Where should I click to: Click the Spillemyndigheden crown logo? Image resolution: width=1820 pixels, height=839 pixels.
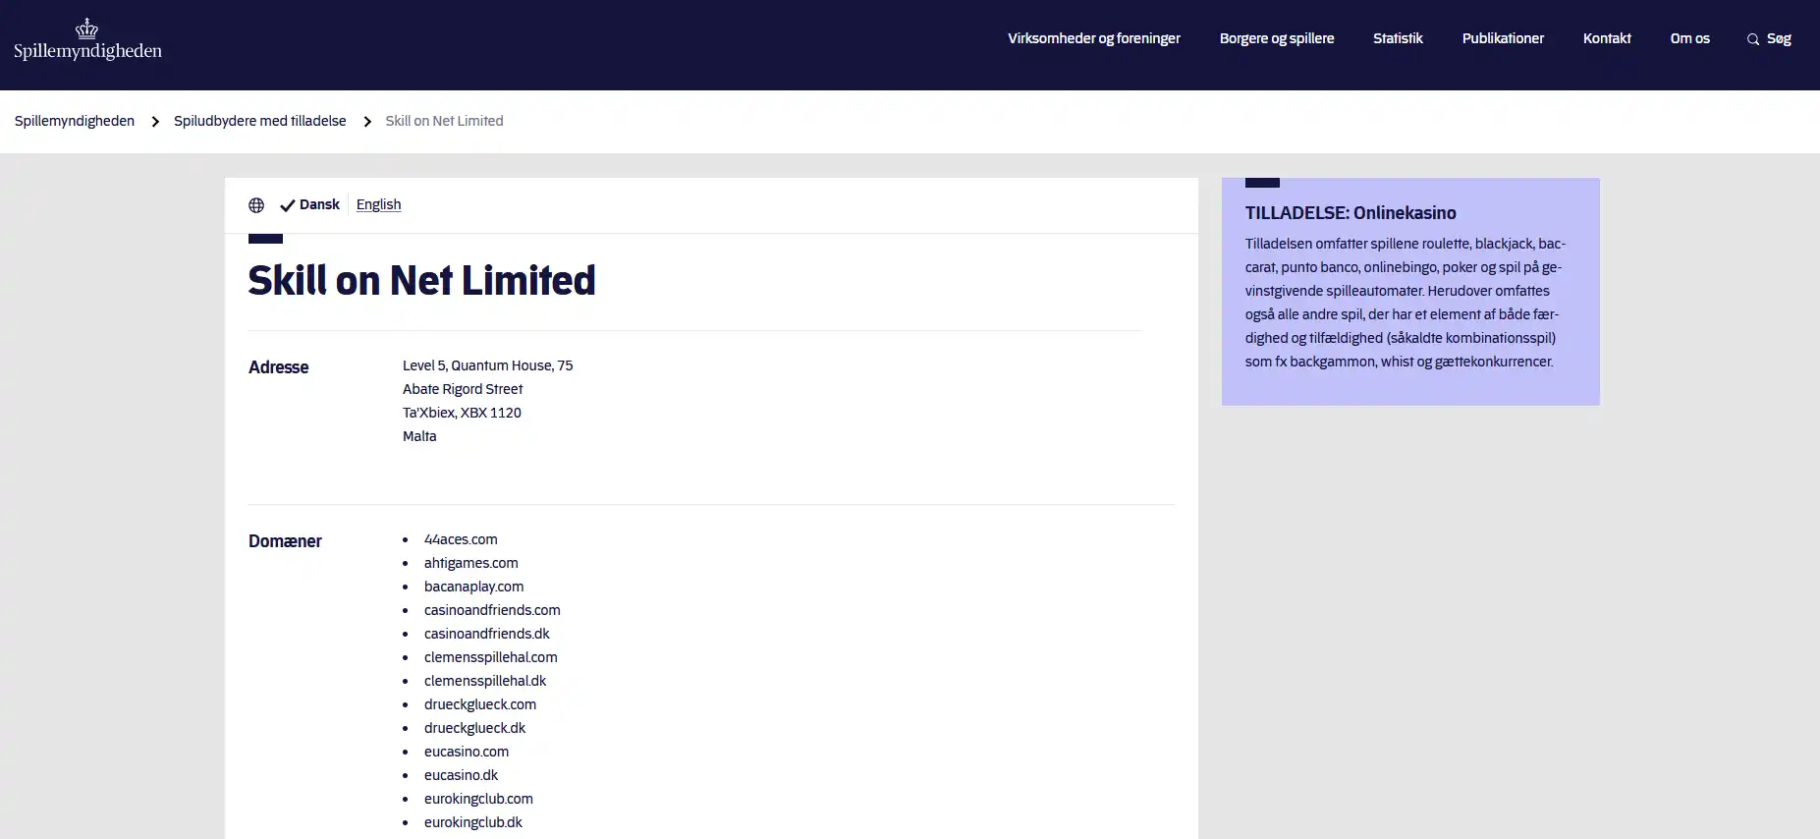tap(87, 39)
